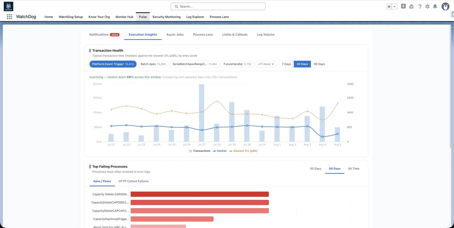Select the SerialBatchApexRangeC... entry point pill

(x=195, y=64)
